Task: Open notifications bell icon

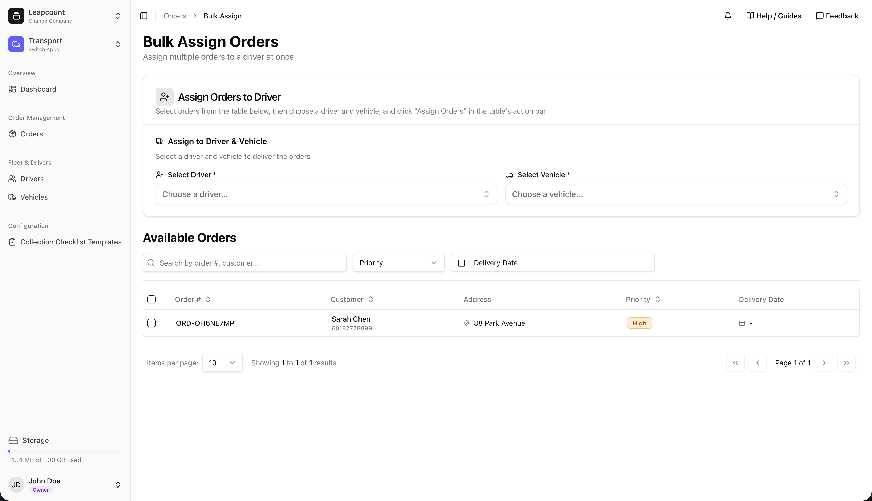Action: [x=728, y=16]
